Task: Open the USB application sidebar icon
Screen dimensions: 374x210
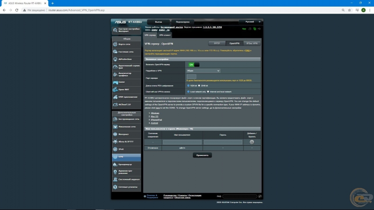Action: coord(115,97)
